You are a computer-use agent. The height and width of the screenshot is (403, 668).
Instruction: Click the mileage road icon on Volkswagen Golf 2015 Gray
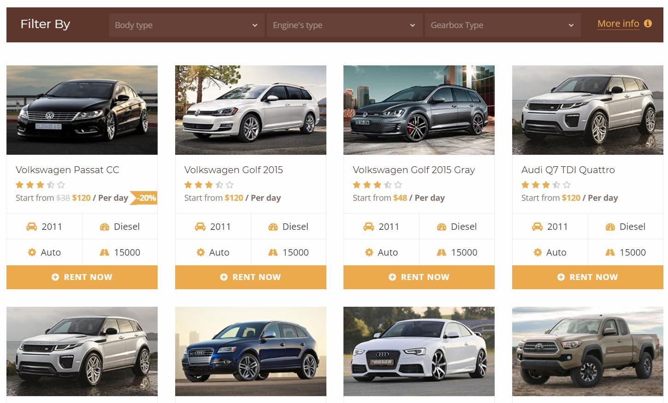click(x=441, y=252)
